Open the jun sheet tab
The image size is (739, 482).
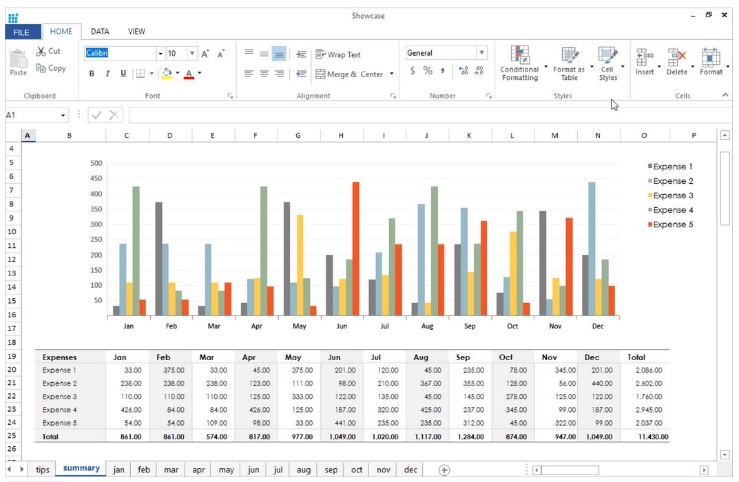click(x=253, y=470)
